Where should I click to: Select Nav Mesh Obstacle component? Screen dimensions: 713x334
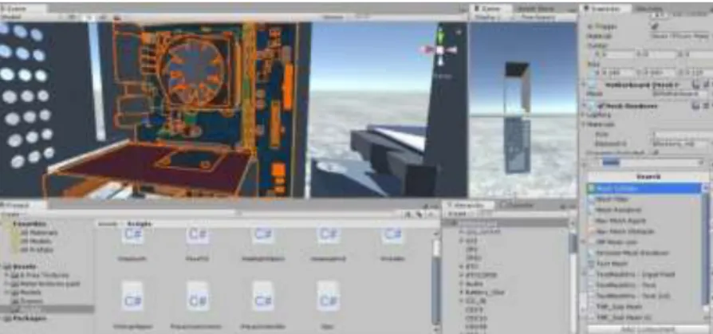point(644,231)
